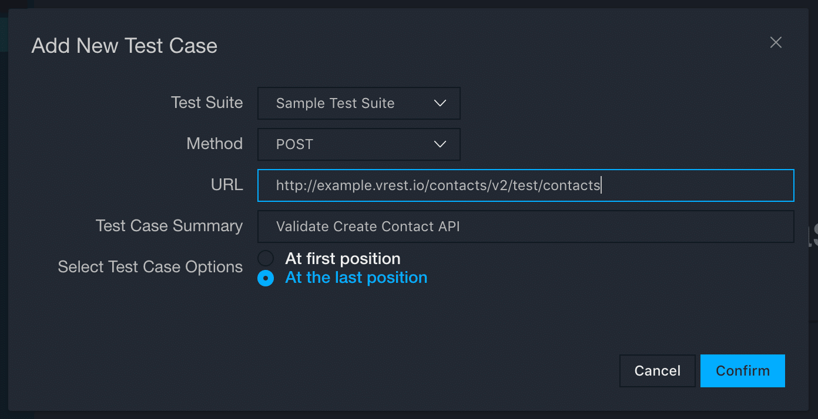Click the URL field label
This screenshot has height=419, width=818.
point(227,185)
